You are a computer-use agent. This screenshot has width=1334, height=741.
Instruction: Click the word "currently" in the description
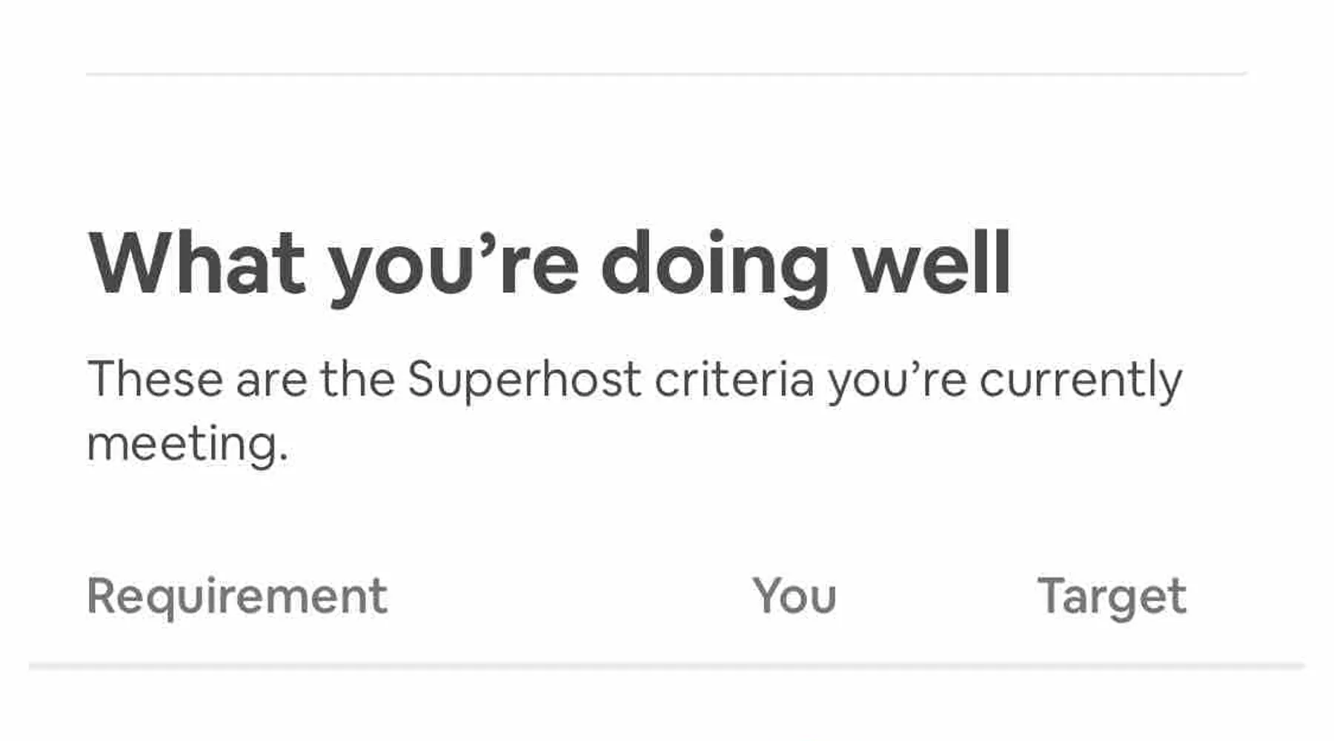tap(1081, 381)
